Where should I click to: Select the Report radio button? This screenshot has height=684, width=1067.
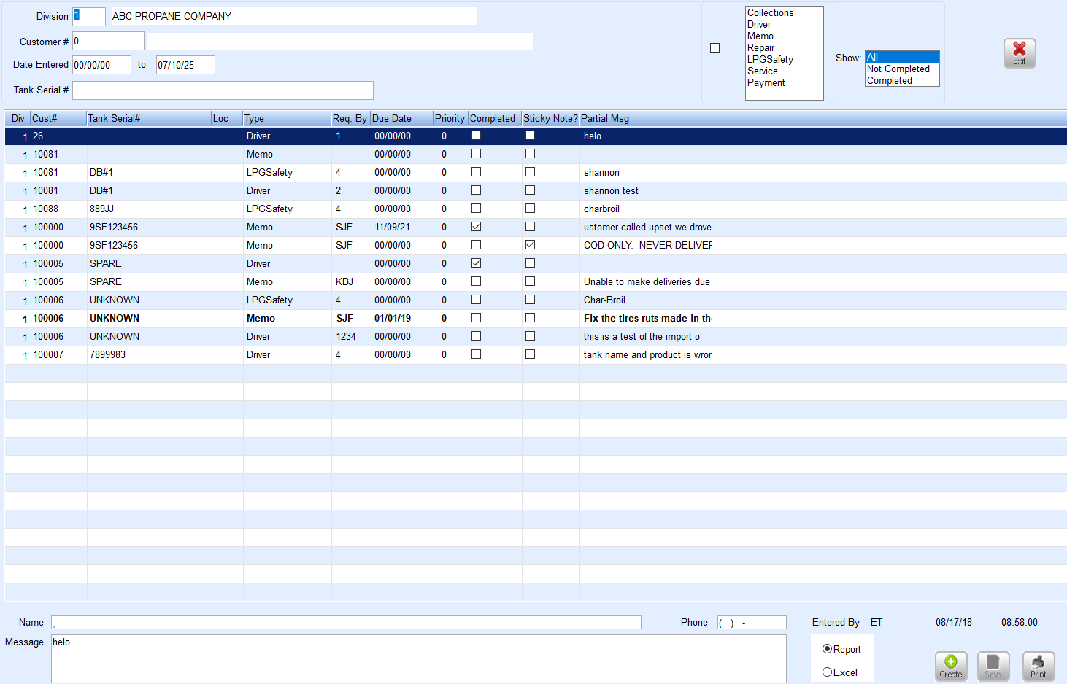pyautogui.click(x=827, y=649)
